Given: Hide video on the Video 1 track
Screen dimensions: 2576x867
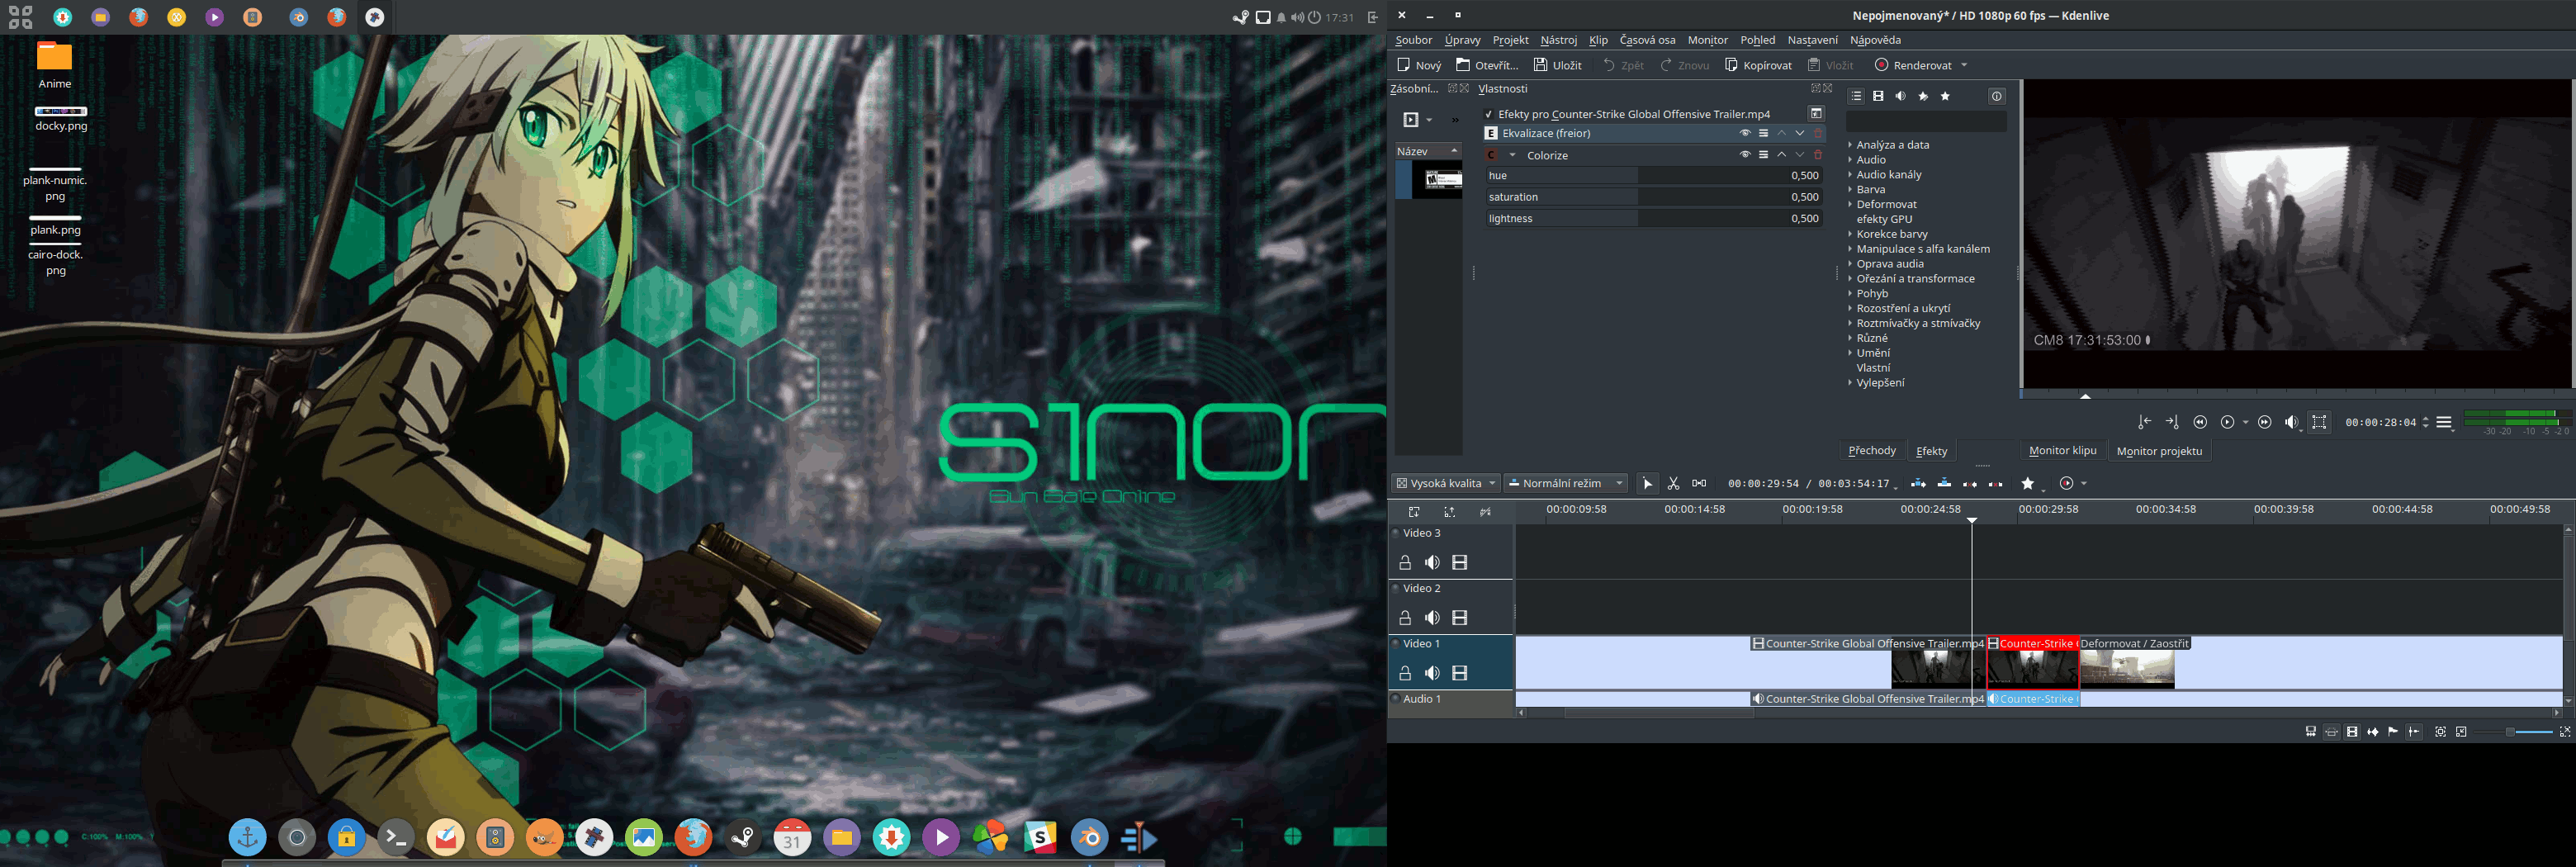Looking at the screenshot, I should tap(1460, 674).
